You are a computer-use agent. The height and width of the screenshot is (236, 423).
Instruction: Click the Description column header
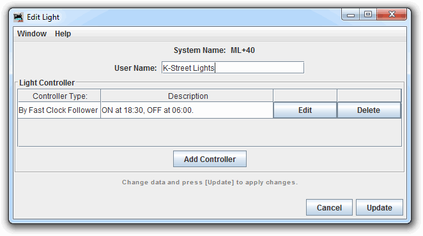(x=187, y=96)
